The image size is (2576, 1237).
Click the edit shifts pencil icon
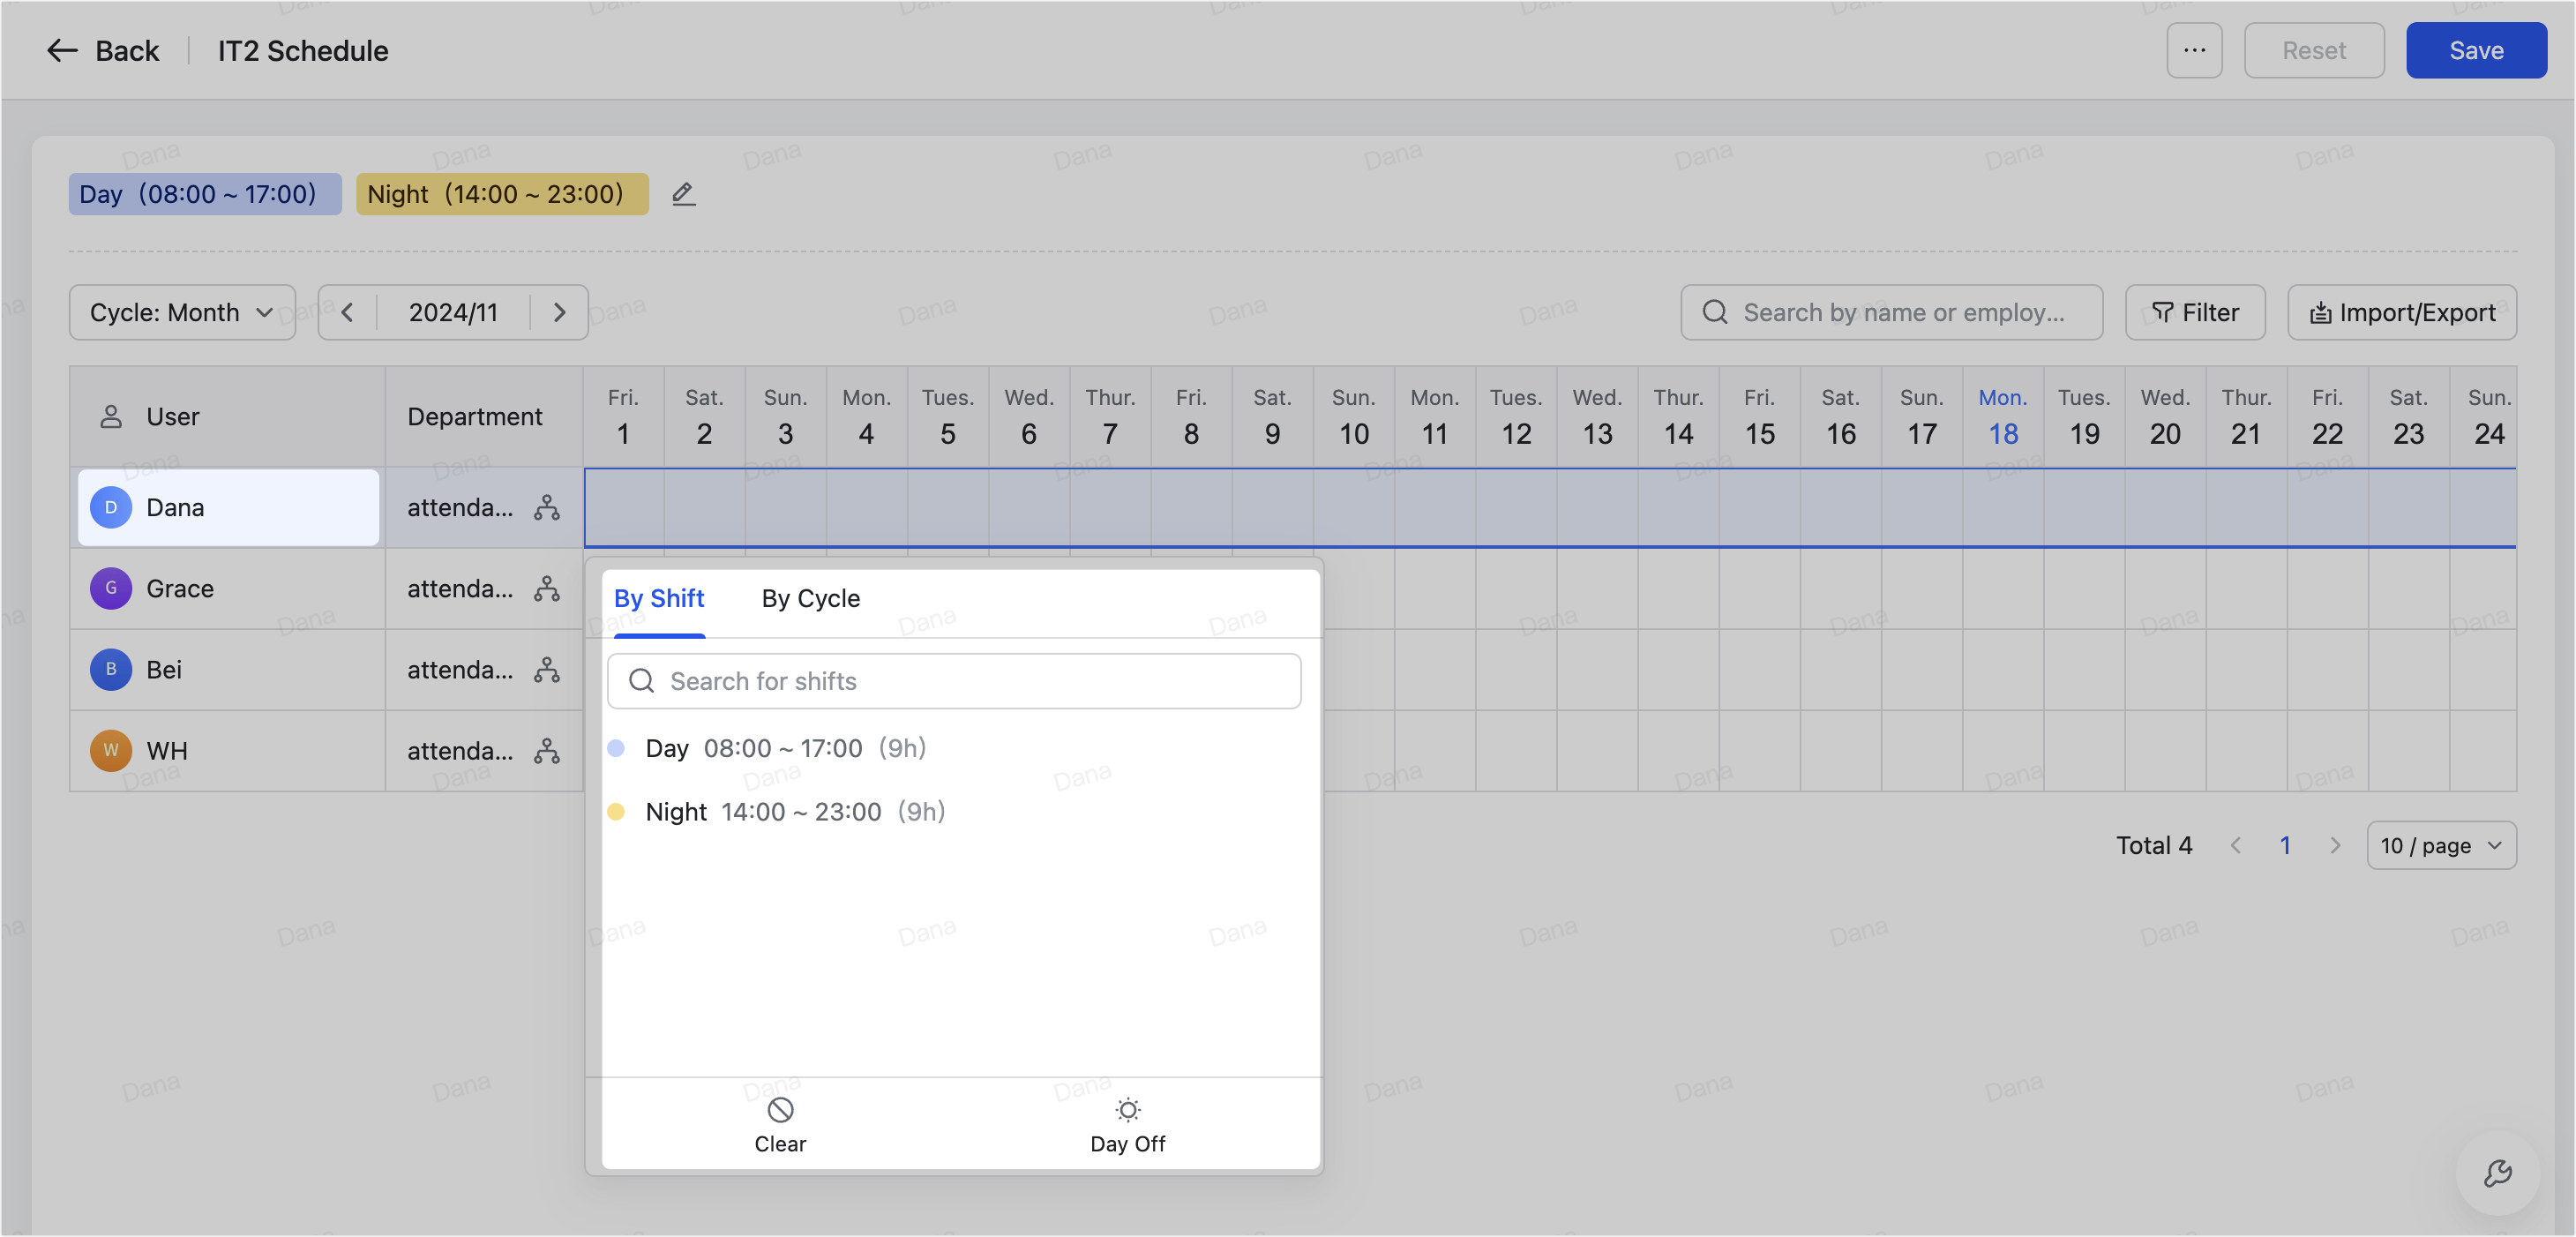[683, 194]
